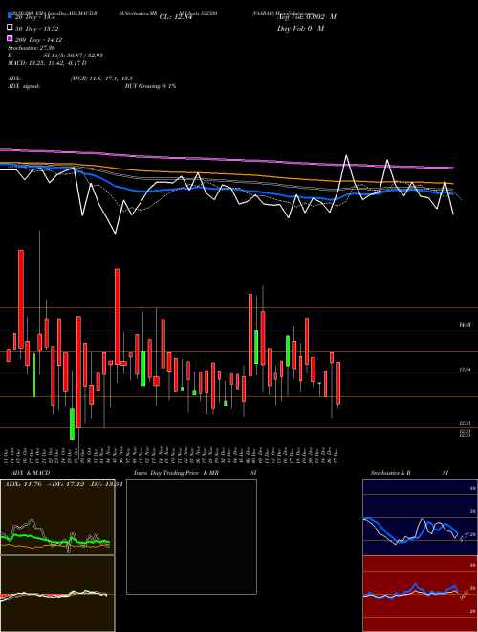Image resolution: width=478 pixels, height=632 pixels.
Task: Click the 'Stochastics: 27.86' reading
Action: click(x=32, y=48)
